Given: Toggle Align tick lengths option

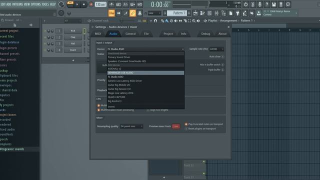Looking at the screenshot, I should (x=148, y=110).
